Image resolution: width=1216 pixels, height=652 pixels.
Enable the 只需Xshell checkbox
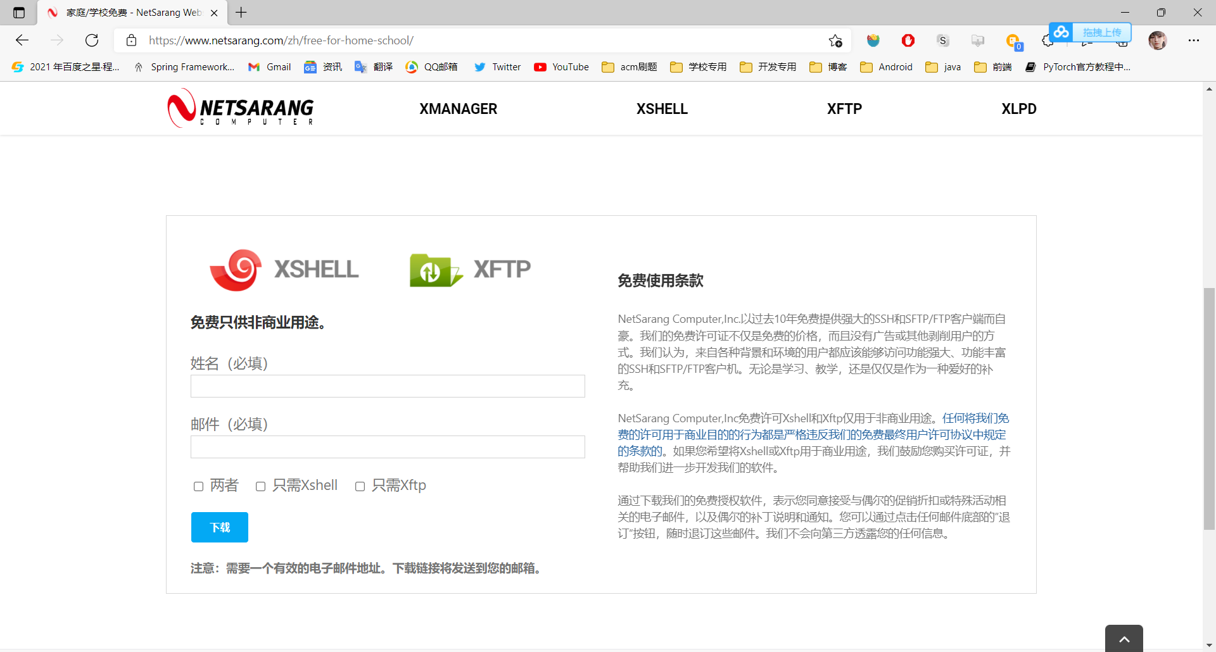point(260,486)
